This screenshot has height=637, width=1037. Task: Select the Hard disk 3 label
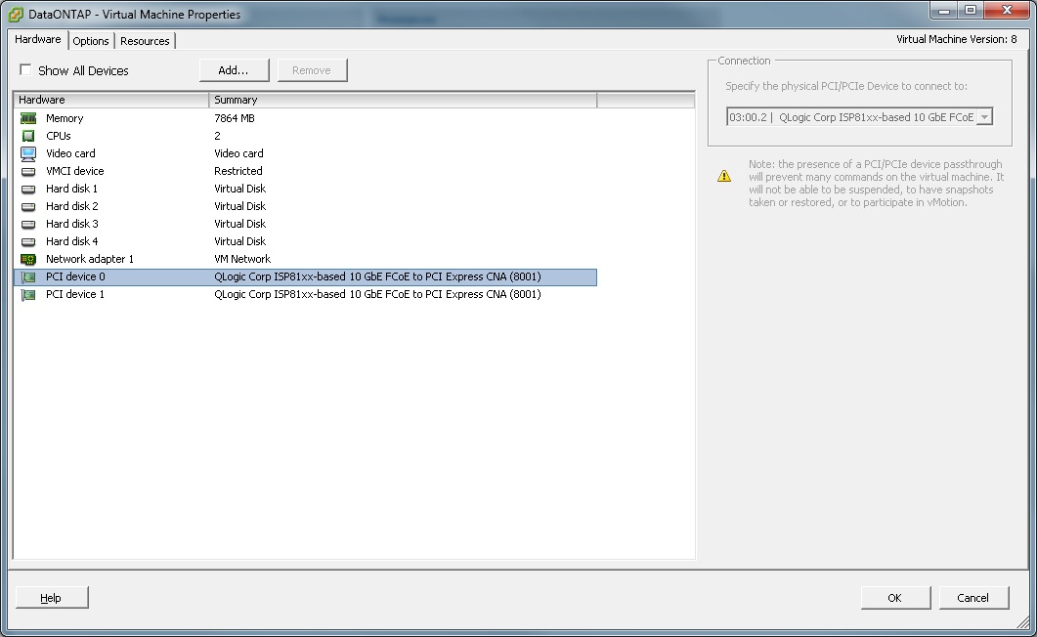72,224
